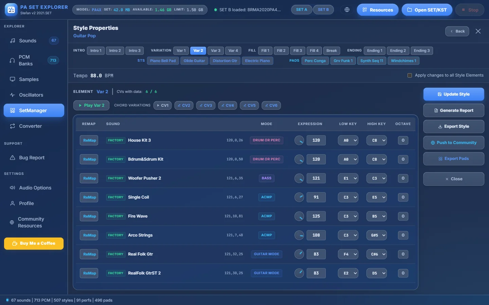489x305 pixels.
Task: Enable Apply changes to all Style Elements
Action: point(410,75)
